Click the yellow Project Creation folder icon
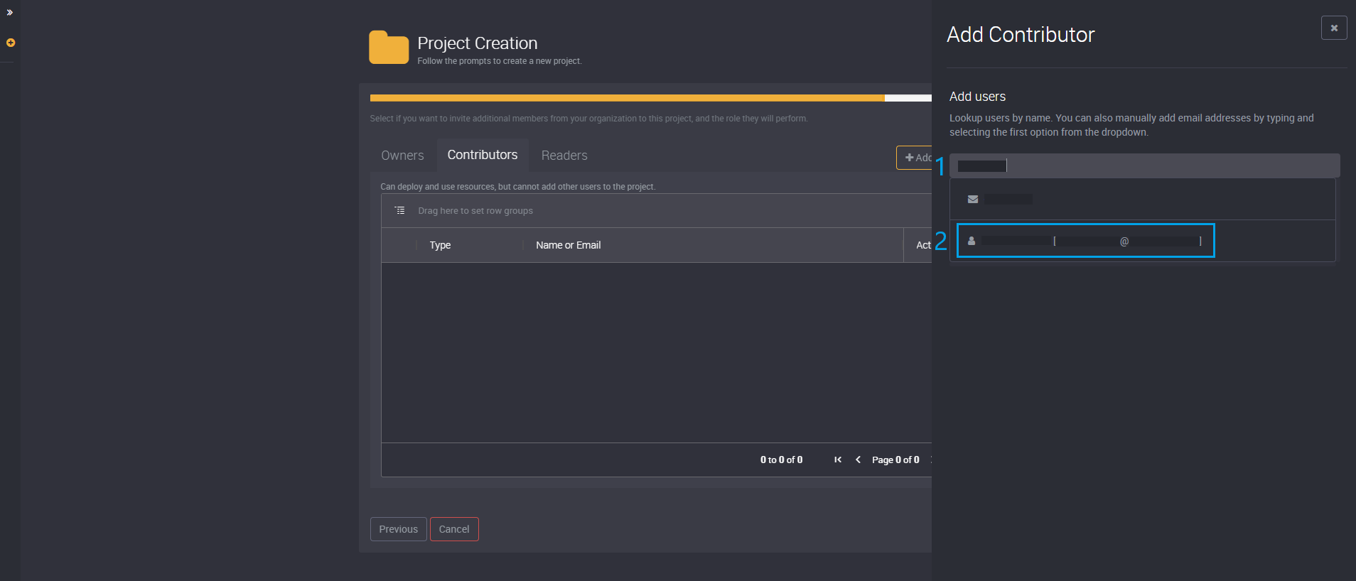This screenshot has width=1356, height=581. point(389,48)
